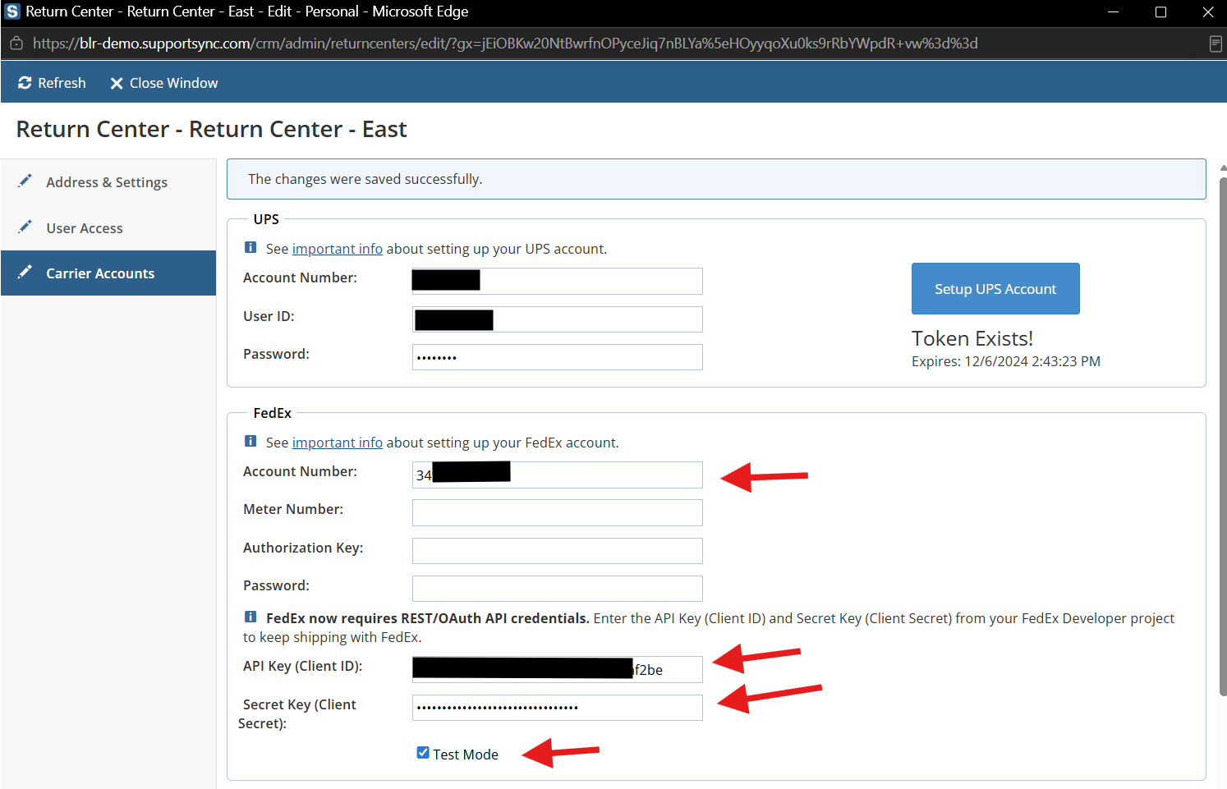
Task: Click the Setup UPS Account button
Action: coord(995,288)
